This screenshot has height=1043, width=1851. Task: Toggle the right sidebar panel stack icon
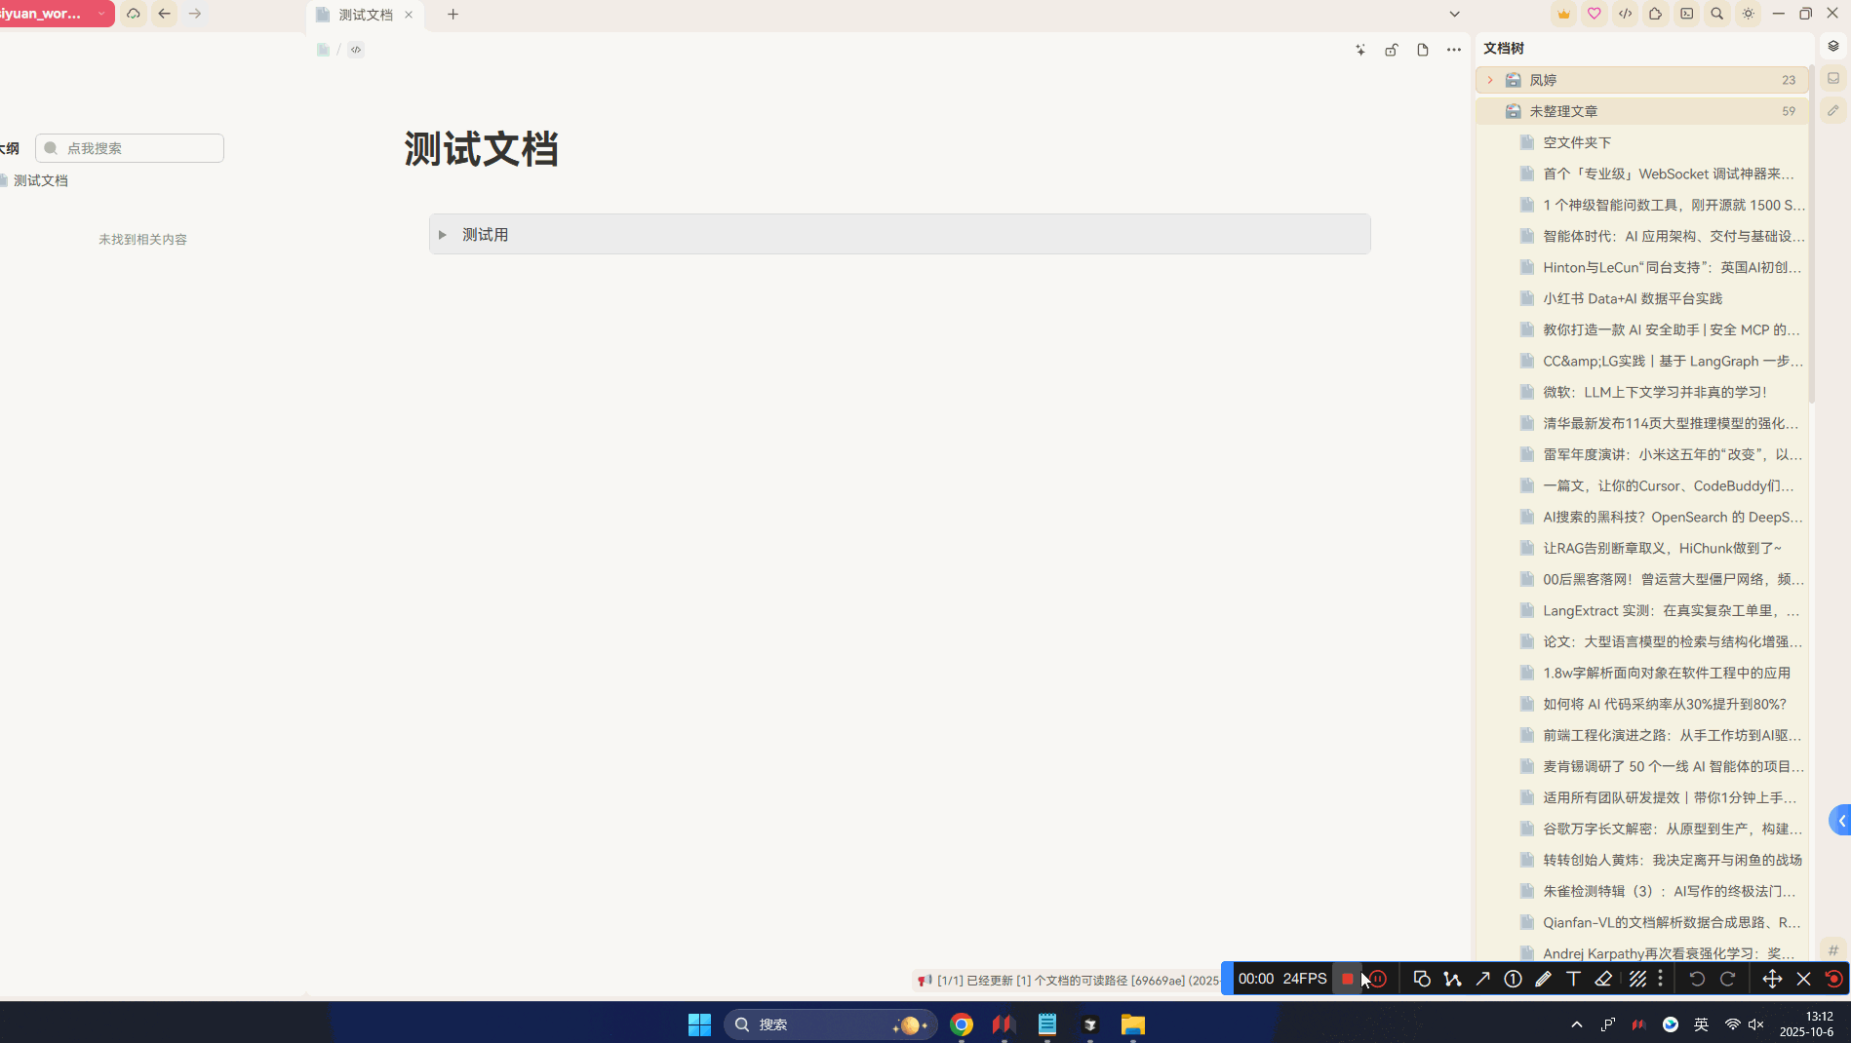click(x=1831, y=45)
